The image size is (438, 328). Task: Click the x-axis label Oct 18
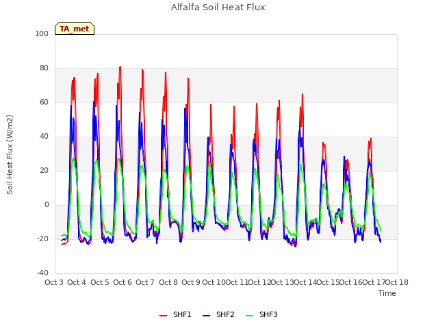click(x=397, y=282)
